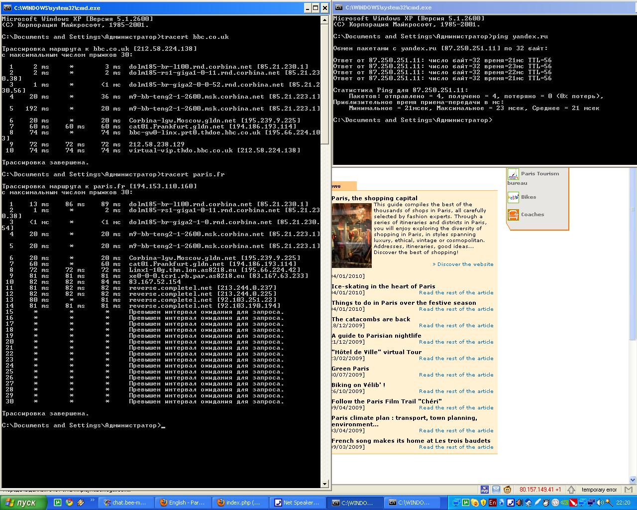
Task: Open 'Discover the website' link
Action: pyautogui.click(x=463, y=264)
